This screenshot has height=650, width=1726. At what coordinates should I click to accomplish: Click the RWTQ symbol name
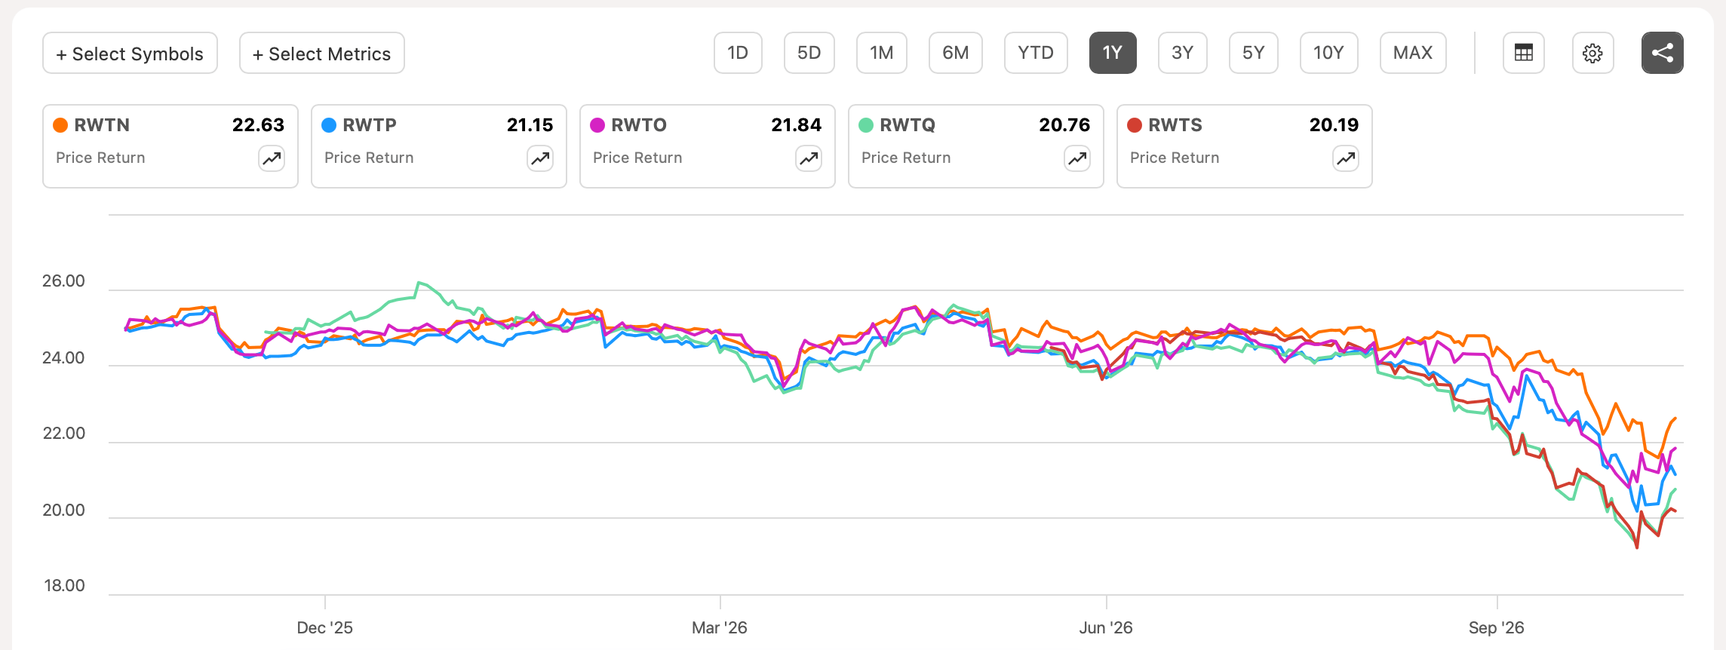click(x=908, y=125)
